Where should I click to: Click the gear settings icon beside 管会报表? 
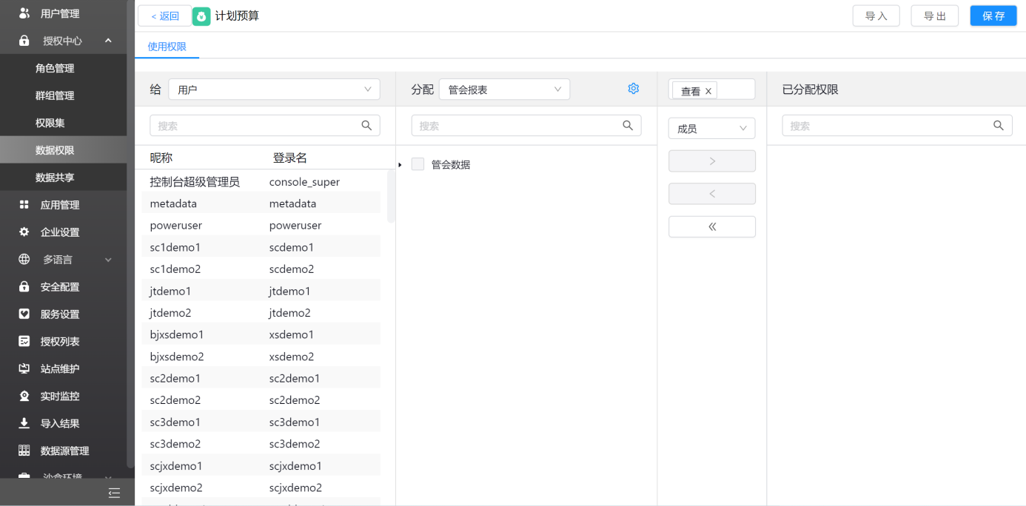click(x=633, y=89)
